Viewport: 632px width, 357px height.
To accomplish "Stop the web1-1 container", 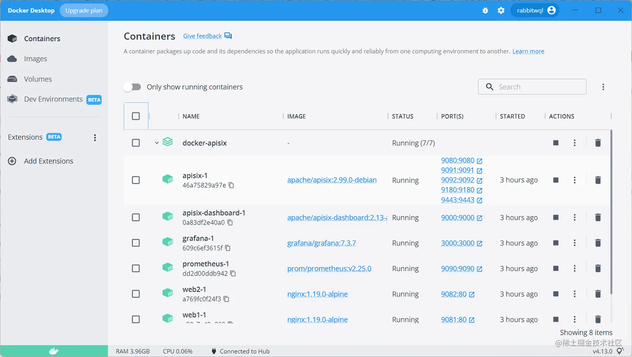I will (556, 319).
